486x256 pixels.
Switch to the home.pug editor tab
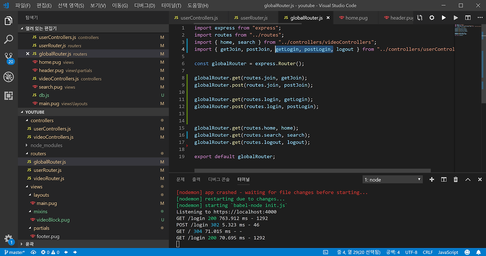[356, 18]
